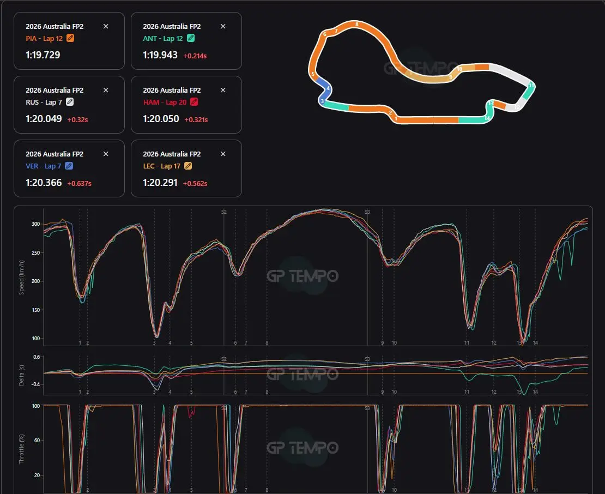Viewport: 605px width, 494px height.
Task: Click the S2 sector marker on speed chart
Action: click(x=223, y=212)
